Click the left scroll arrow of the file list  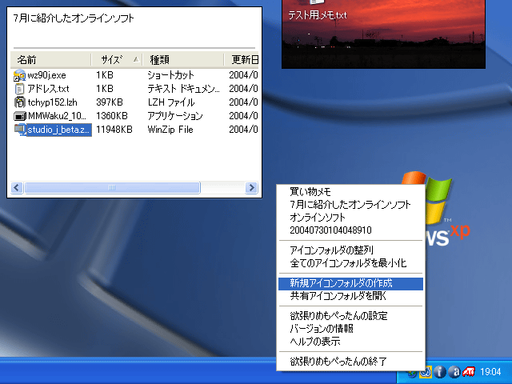(x=17, y=188)
